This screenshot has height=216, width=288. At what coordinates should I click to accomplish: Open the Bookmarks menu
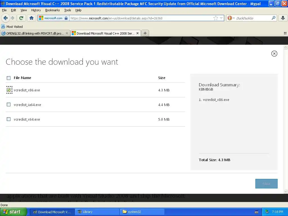click(52, 10)
